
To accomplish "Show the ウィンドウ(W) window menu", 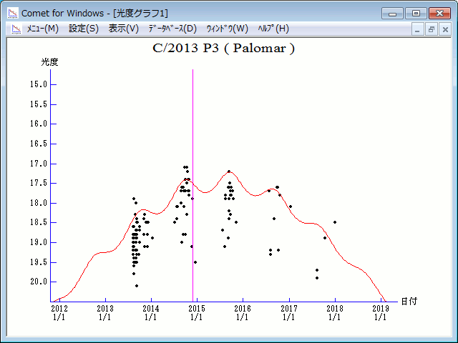I will coord(227,29).
